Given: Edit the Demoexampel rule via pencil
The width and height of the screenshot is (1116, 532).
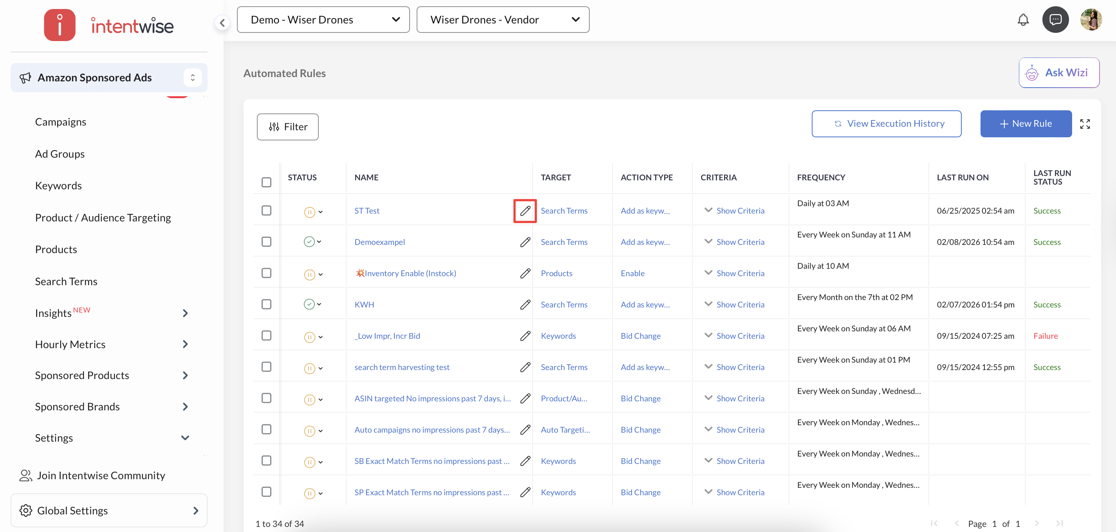Looking at the screenshot, I should 525,243.
